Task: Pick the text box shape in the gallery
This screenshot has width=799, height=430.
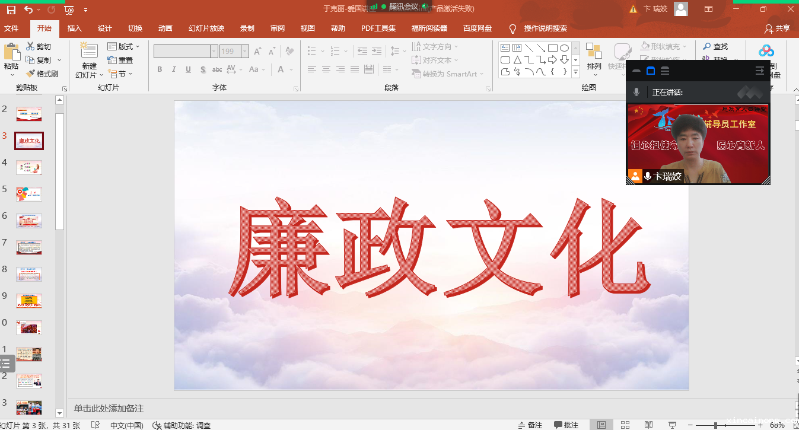Action: click(505, 48)
